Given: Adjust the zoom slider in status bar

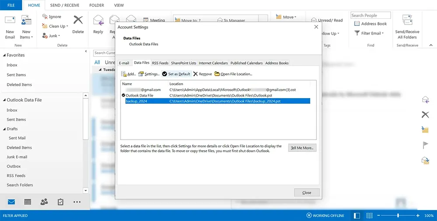Looking at the screenshot, I should click(398, 215).
